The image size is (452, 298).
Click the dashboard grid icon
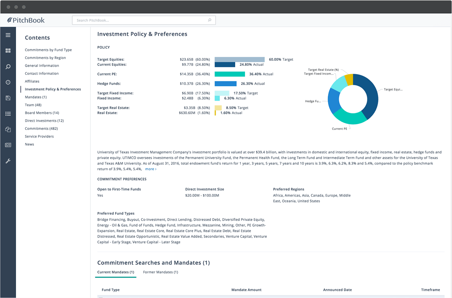[x=8, y=51]
